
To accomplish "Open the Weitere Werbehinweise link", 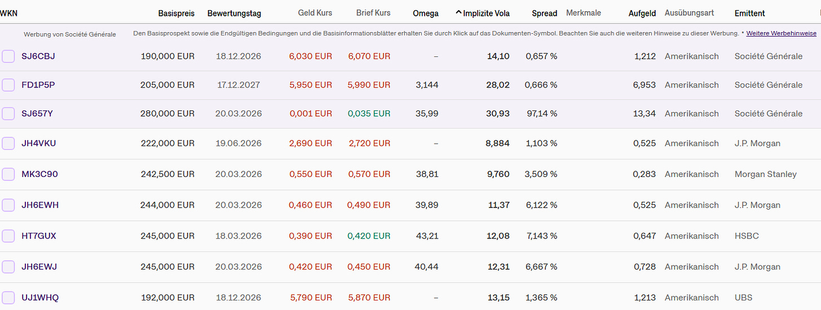I will tap(781, 34).
